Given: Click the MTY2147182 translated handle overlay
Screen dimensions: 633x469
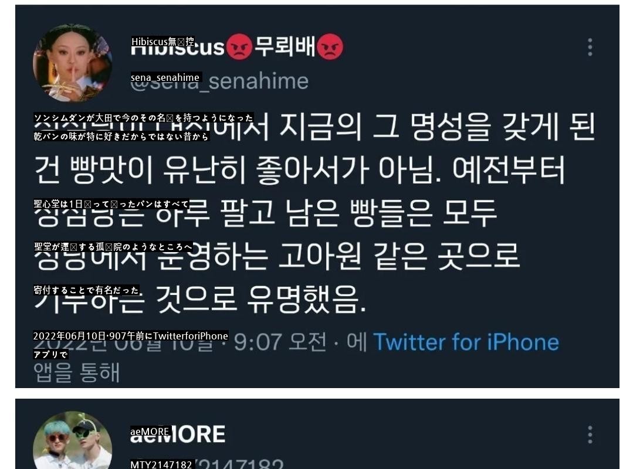Looking at the screenshot, I should tap(161, 464).
